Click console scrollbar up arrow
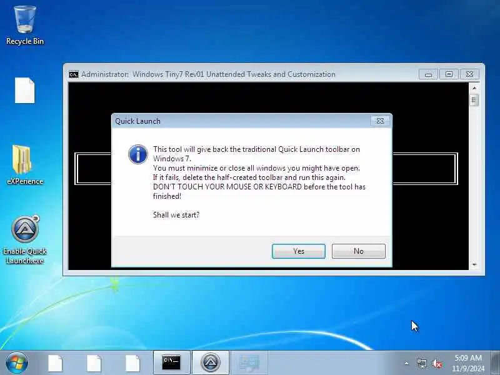This screenshot has width=500, height=375. pyautogui.click(x=474, y=88)
